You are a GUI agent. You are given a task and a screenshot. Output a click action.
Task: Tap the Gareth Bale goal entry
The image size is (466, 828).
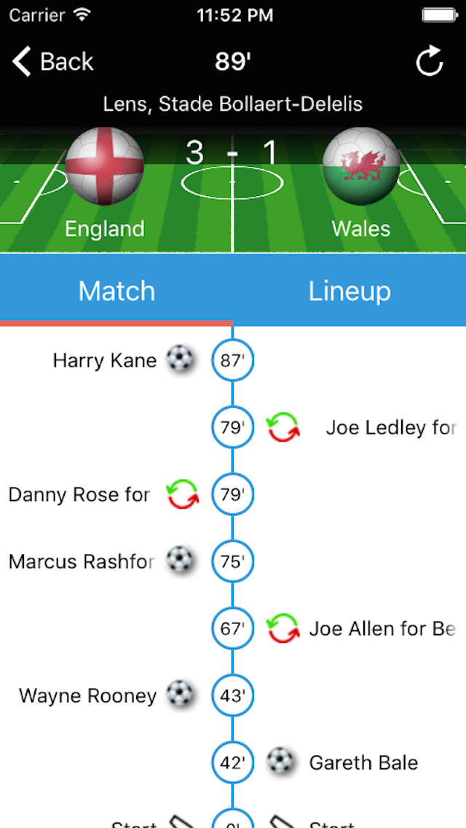(x=363, y=763)
